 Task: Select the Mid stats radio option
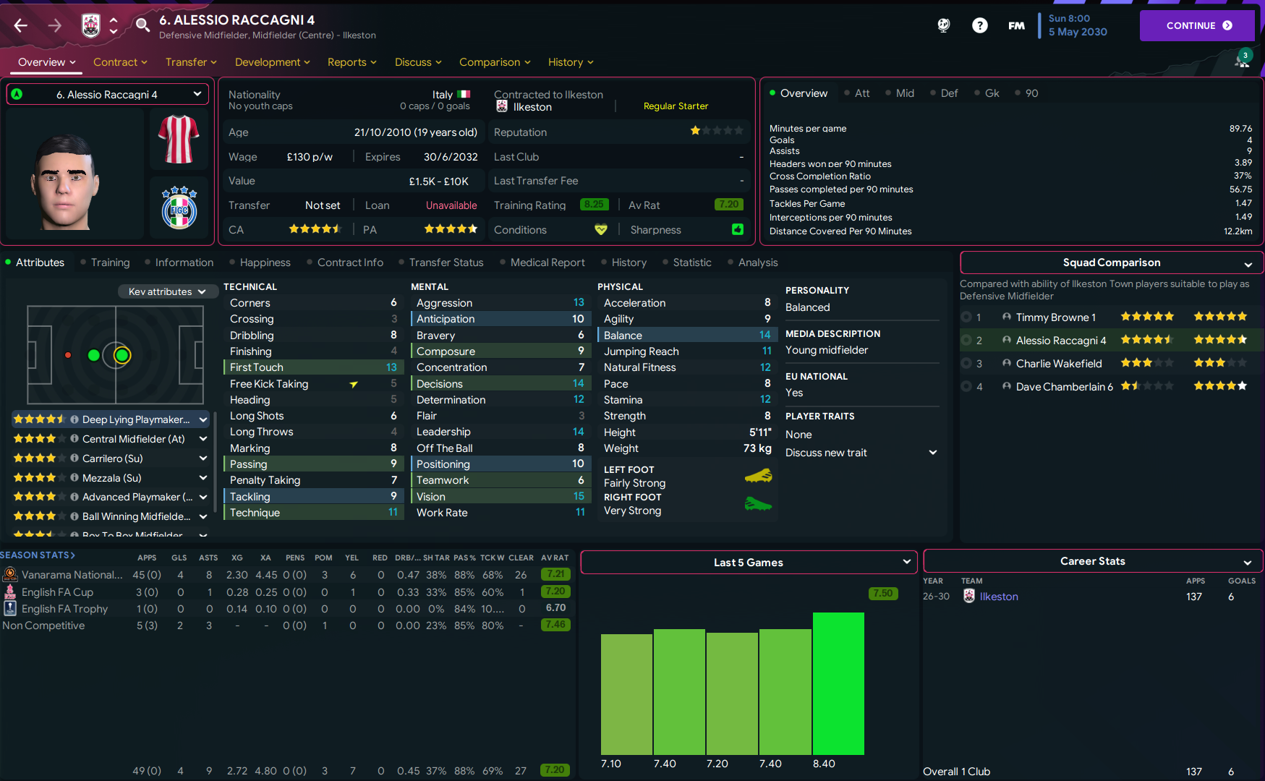[900, 93]
